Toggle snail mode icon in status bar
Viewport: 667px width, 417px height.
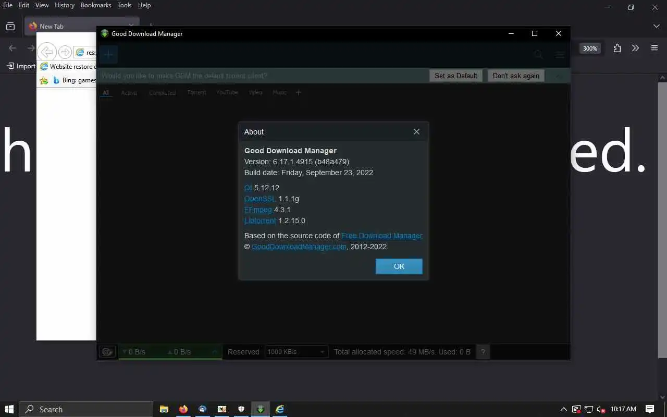[107, 352]
